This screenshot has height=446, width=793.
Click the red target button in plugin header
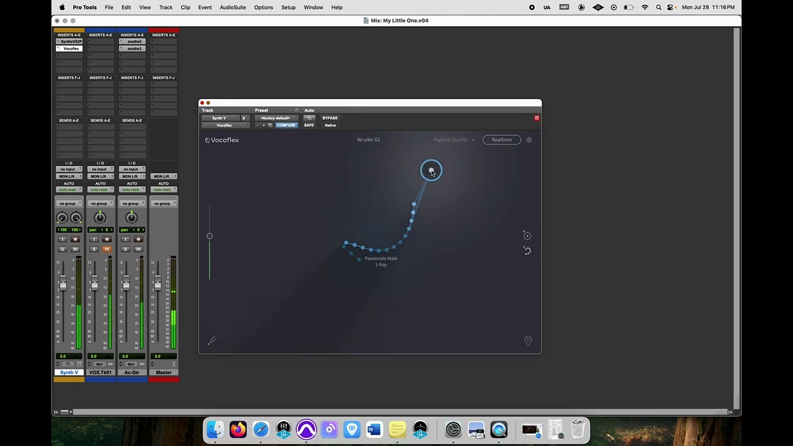pyautogui.click(x=537, y=118)
